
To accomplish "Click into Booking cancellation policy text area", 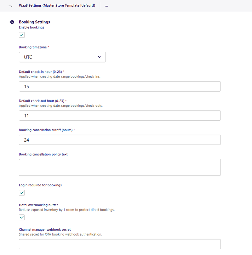I will 120,167.
